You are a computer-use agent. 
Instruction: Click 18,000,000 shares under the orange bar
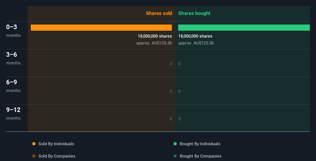tap(155, 36)
